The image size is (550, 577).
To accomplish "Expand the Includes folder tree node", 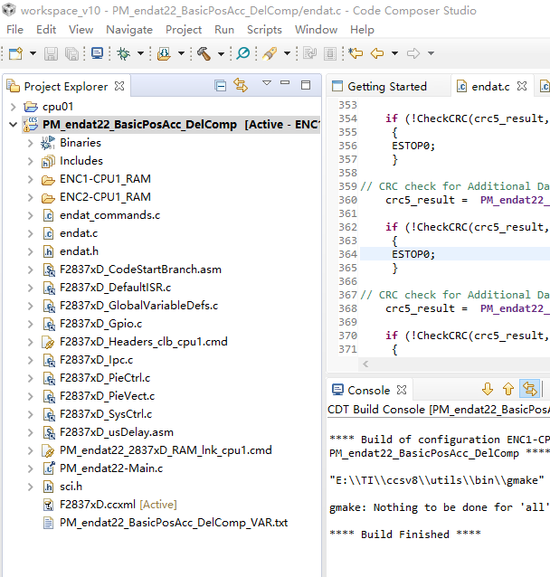I will click(30, 160).
